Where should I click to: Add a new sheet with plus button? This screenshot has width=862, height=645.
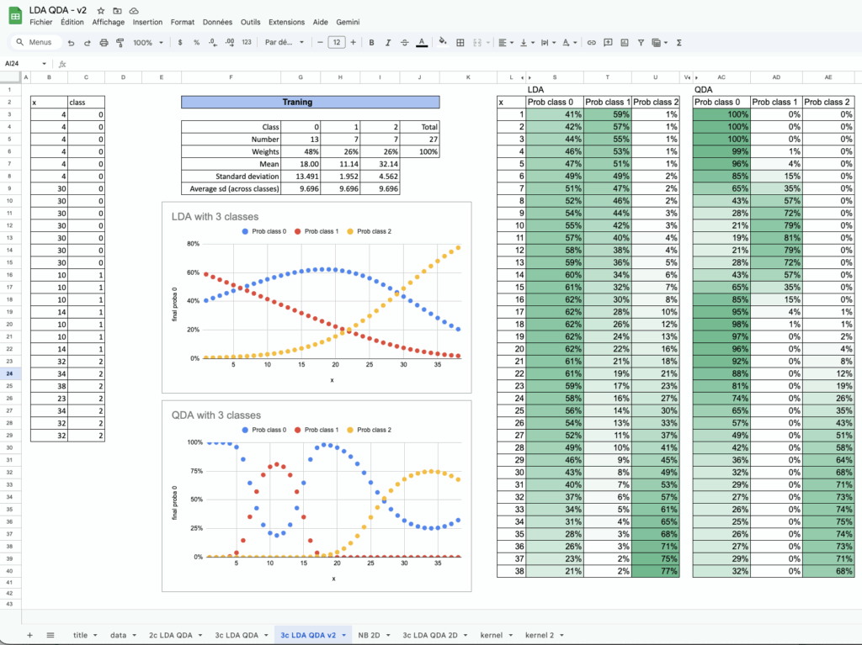click(x=29, y=635)
